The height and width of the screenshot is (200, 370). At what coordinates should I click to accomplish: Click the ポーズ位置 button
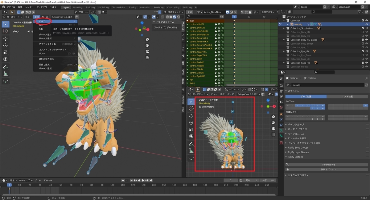[306, 96]
